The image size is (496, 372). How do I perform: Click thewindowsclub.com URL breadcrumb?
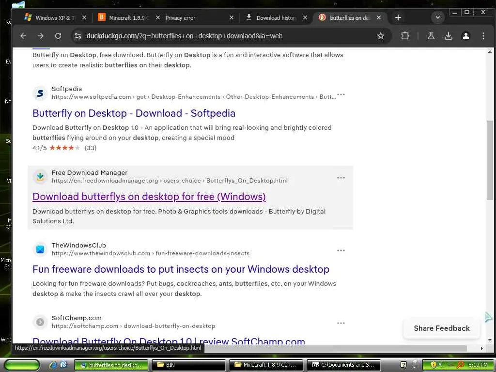(x=151, y=253)
